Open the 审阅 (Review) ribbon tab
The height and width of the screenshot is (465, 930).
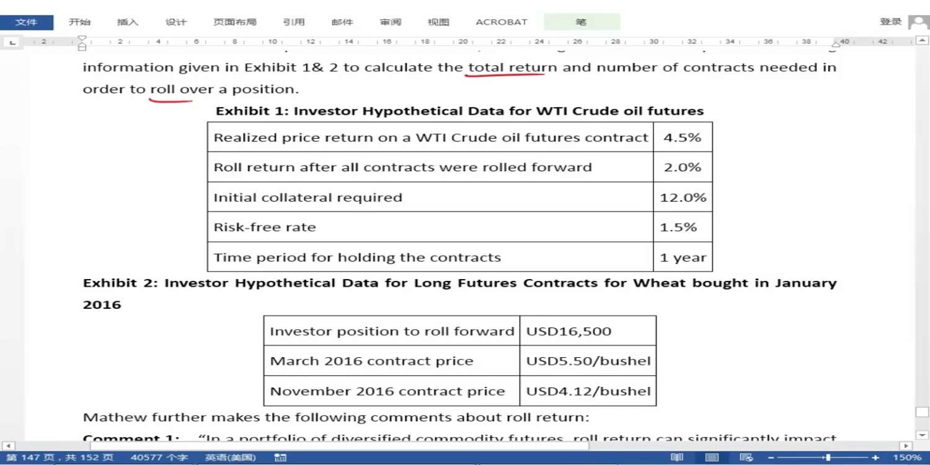(391, 22)
